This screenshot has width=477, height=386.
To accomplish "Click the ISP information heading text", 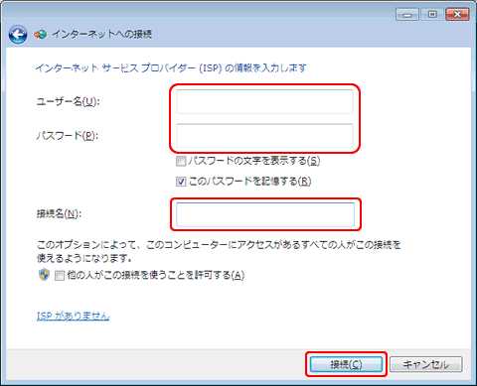I will coord(171,68).
